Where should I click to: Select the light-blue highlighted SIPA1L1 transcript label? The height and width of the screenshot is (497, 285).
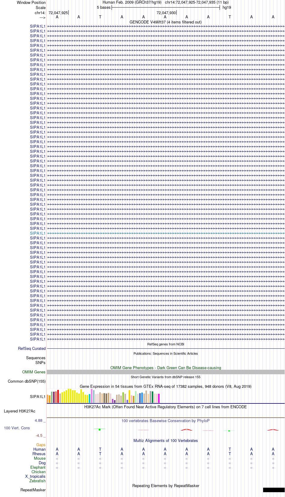click(x=37, y=233)
